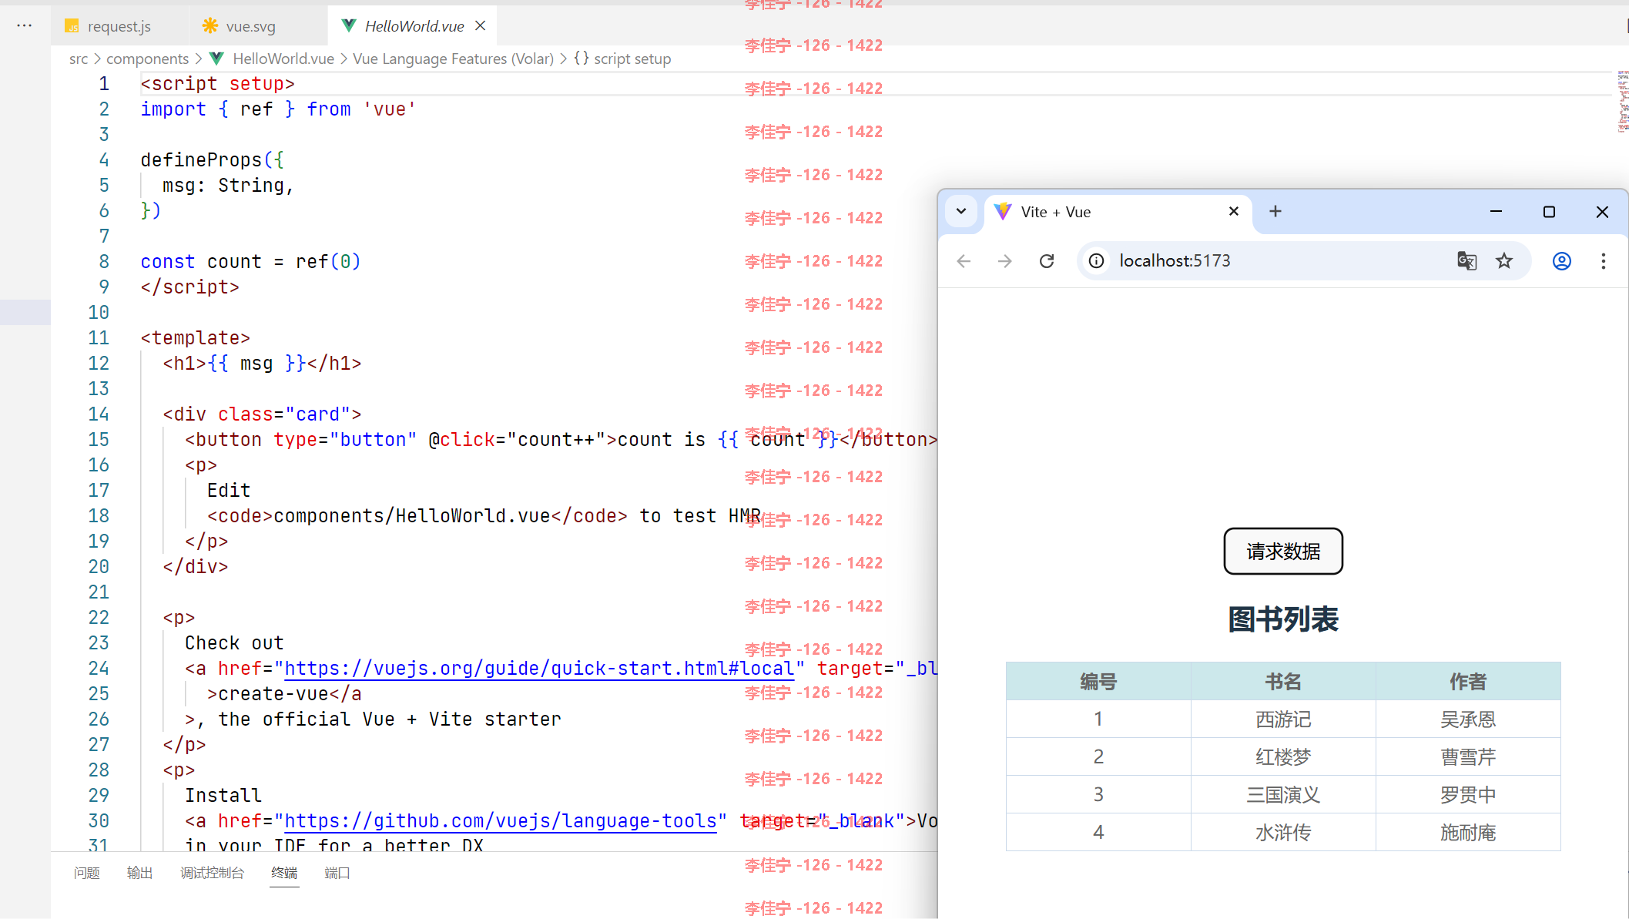This screenshot has height=919, width=1629.
Task: Click the 三国演义 table cell
Action: tap(1283, 794)
